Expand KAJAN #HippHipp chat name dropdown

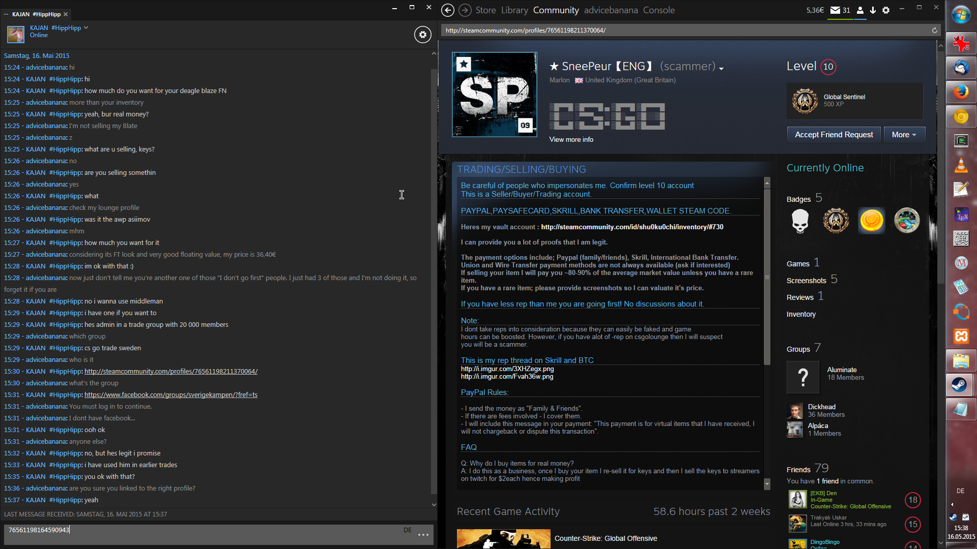[x=86, y=28]
